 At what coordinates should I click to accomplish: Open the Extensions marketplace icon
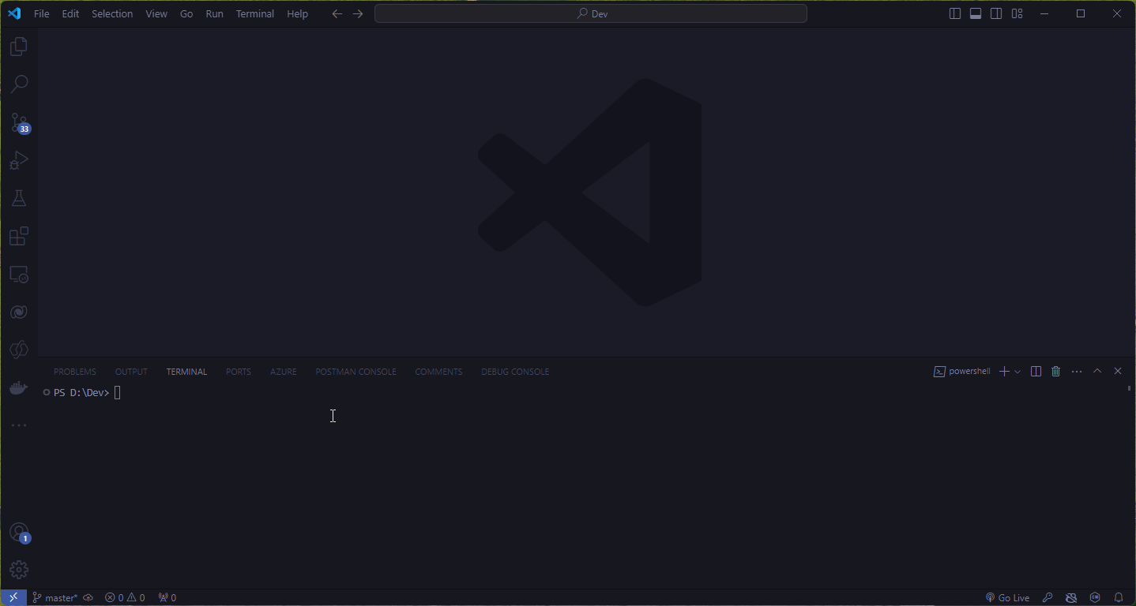18,236
